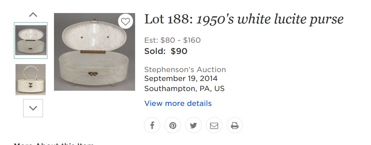This screenshot has width=371, height=145.
Task: Click the Southampton, PA, US location
Action: pyautogui.click(x=184, y=89)
